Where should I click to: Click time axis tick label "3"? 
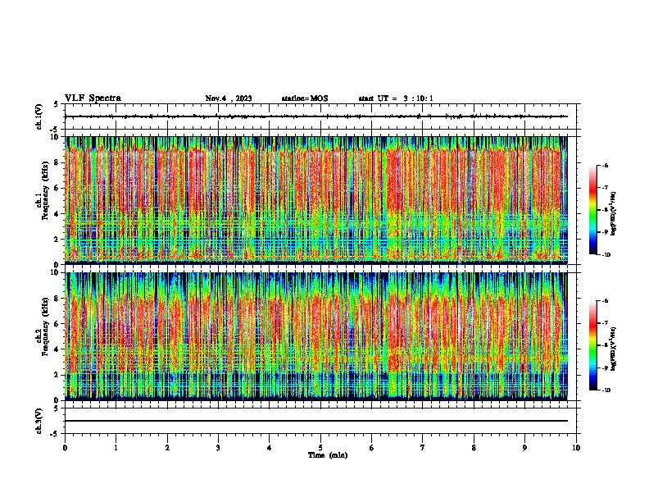[218, 448]
